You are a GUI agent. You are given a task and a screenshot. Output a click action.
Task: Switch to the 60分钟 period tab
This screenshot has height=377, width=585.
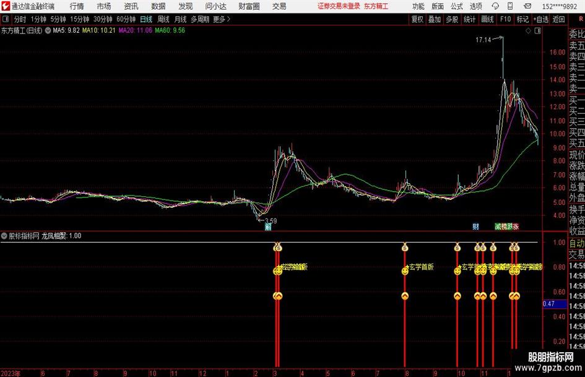[126, 19]
